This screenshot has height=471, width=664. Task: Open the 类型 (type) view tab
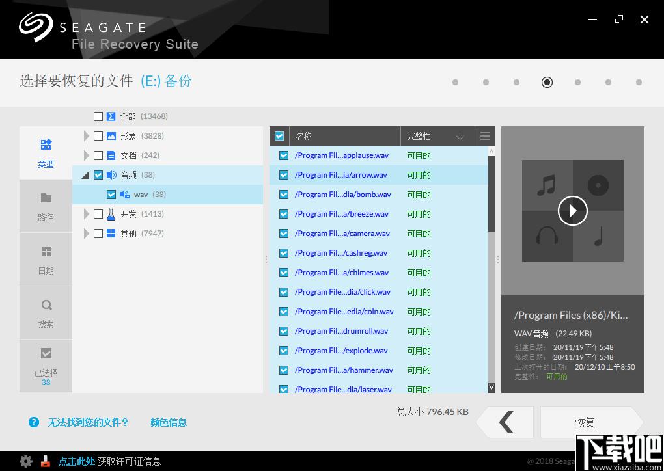click(46, 153)
